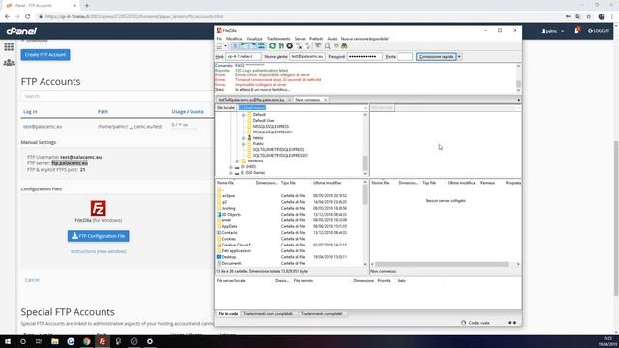The image size is (619, 348).
Task: Click FTP Accounts search field in cPanel
Action: (x=116, y=96)
